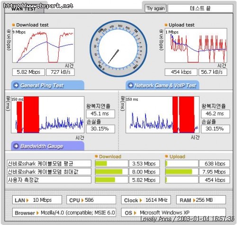
Task: Open the Bandwidth Gauge tab
Action: (47, 146)
